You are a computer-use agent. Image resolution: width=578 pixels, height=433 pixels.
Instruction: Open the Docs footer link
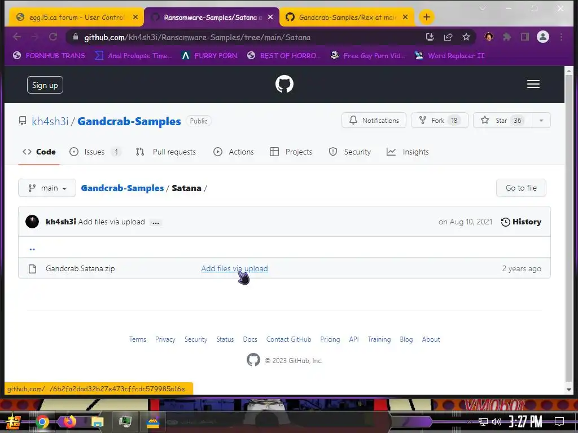(250, 339)
